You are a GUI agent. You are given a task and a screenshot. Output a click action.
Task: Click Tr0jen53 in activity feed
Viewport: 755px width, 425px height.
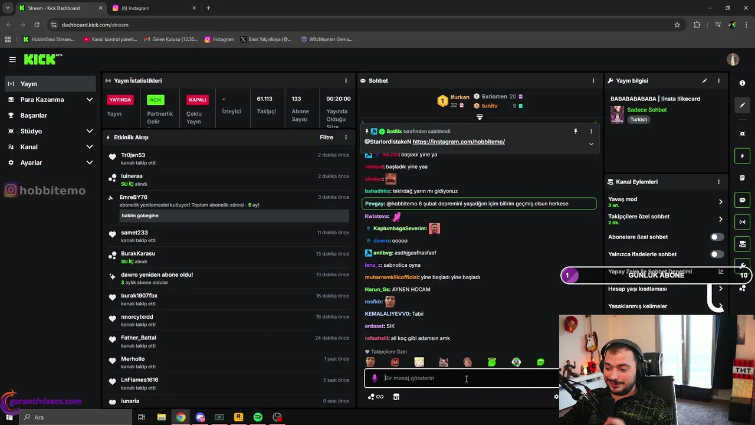(133, 155)
